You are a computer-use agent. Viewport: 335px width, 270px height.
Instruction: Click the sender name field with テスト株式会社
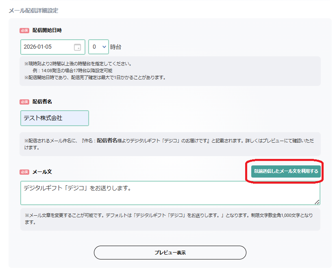pyautogui.click(x=54, y=118)
